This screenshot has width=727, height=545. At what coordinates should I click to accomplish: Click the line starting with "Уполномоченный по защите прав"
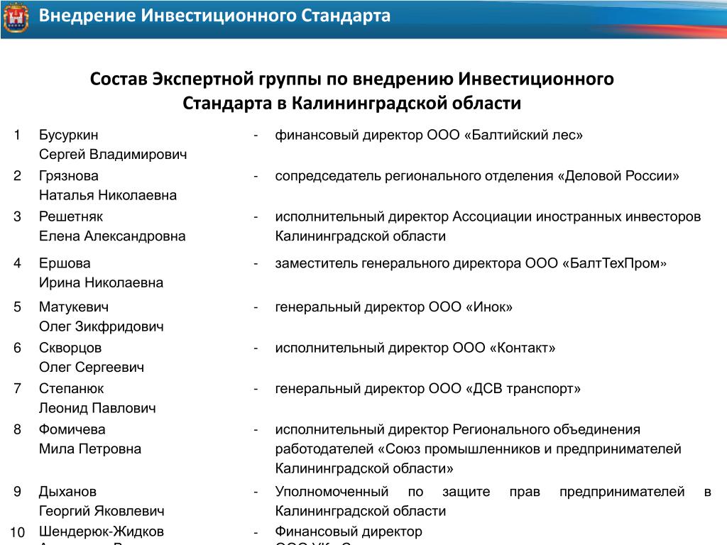493,491
